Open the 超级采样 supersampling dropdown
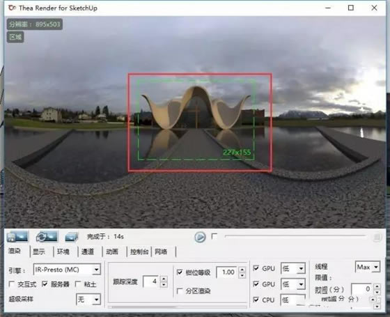The height and width of the screenshot is (317, 390). pyautogui.click(x=88, y=300)
